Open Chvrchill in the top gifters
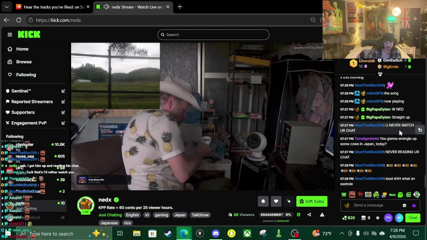 click(367, 61)
